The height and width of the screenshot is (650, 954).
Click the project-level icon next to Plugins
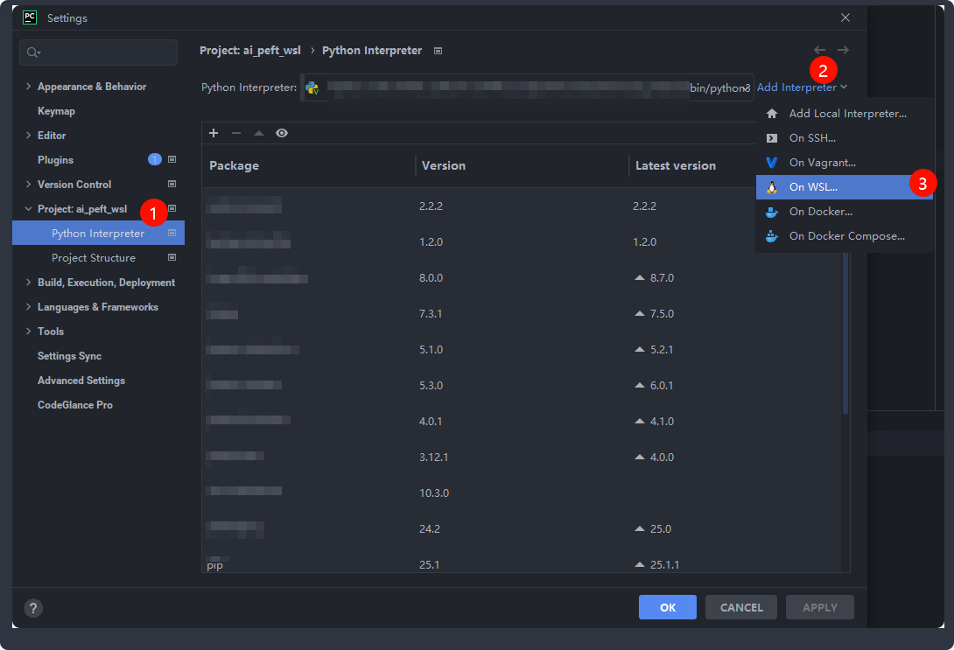pyautogui.click(x=172, y=159)
